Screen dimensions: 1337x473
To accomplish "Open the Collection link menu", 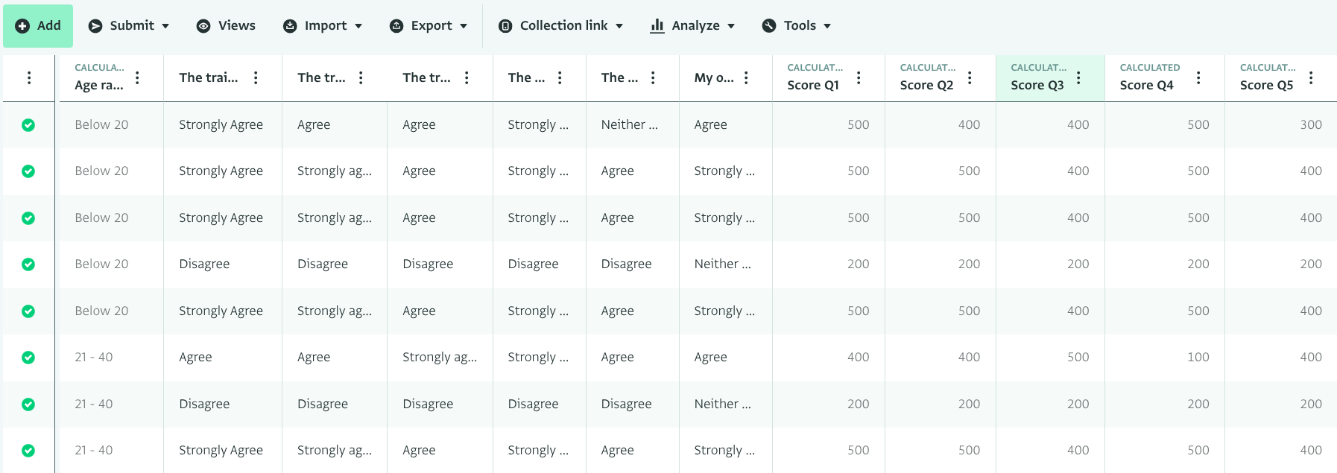I will (x=560, y=26).
